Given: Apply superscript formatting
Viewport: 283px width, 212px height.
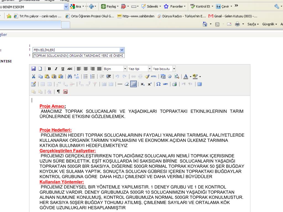Looking at the screenshot, I should pos(150,84).
